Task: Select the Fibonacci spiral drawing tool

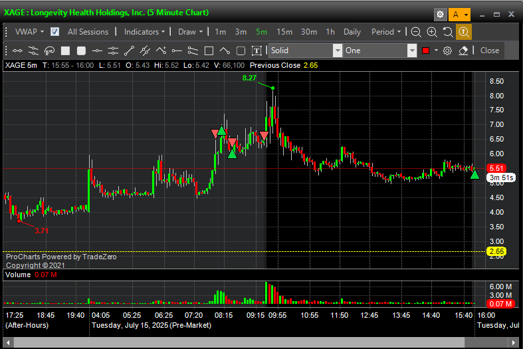Action: coord(49,51)
